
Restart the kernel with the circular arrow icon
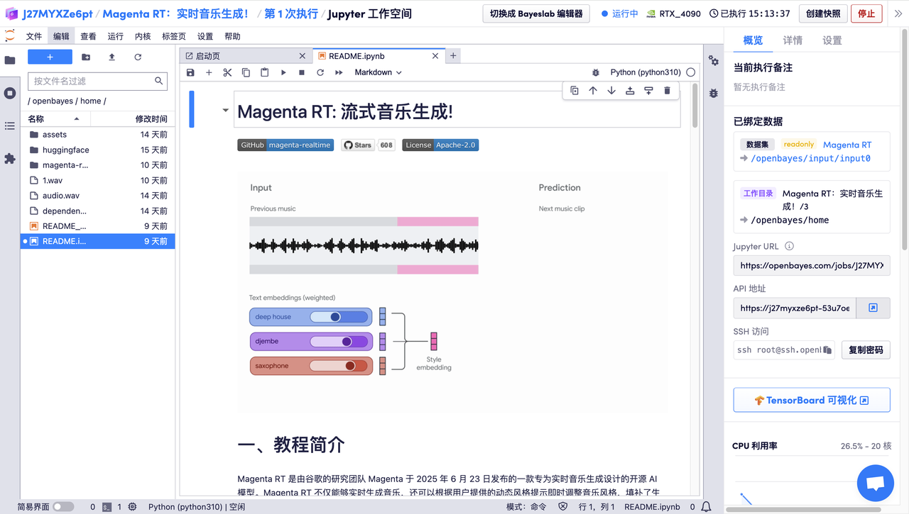(320, 72)
